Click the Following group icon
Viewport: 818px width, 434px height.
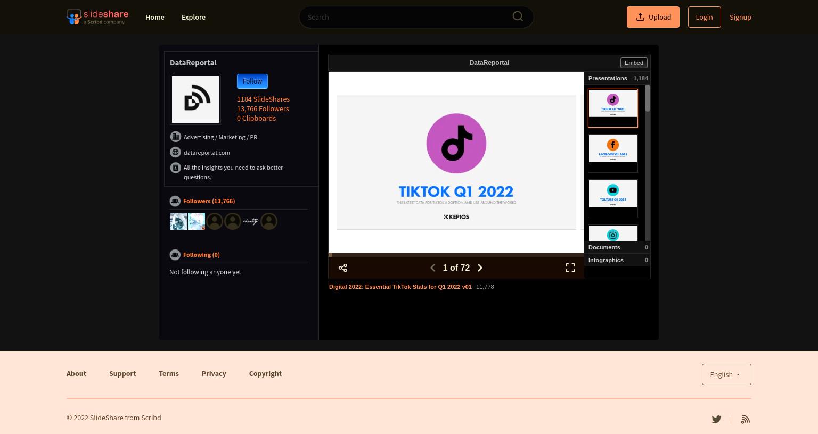[175, 255]
